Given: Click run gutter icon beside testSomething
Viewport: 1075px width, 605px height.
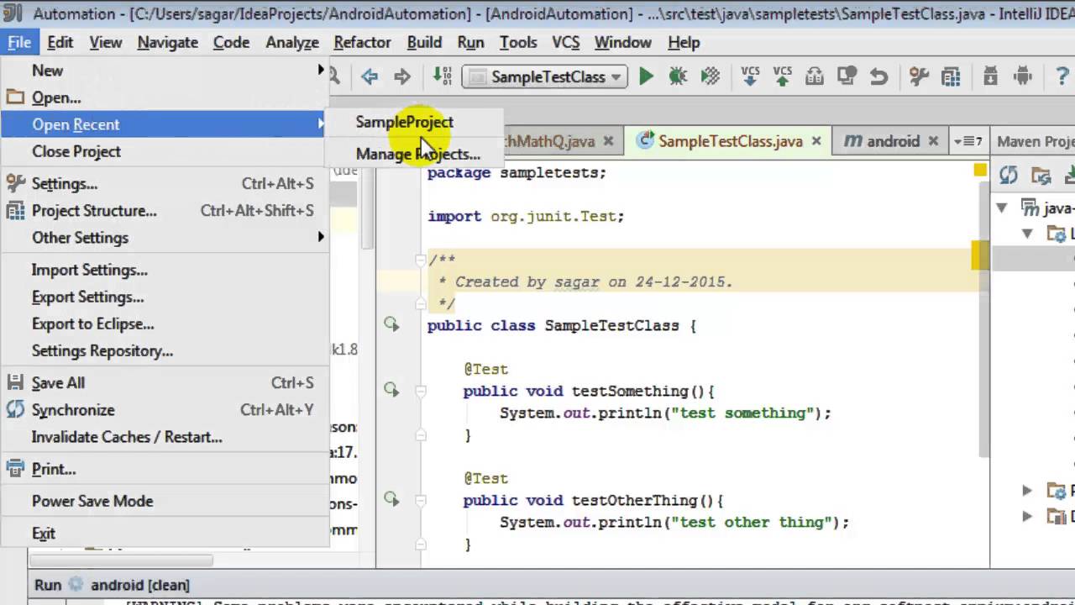Looking at the screenshot, I should 391,389.
